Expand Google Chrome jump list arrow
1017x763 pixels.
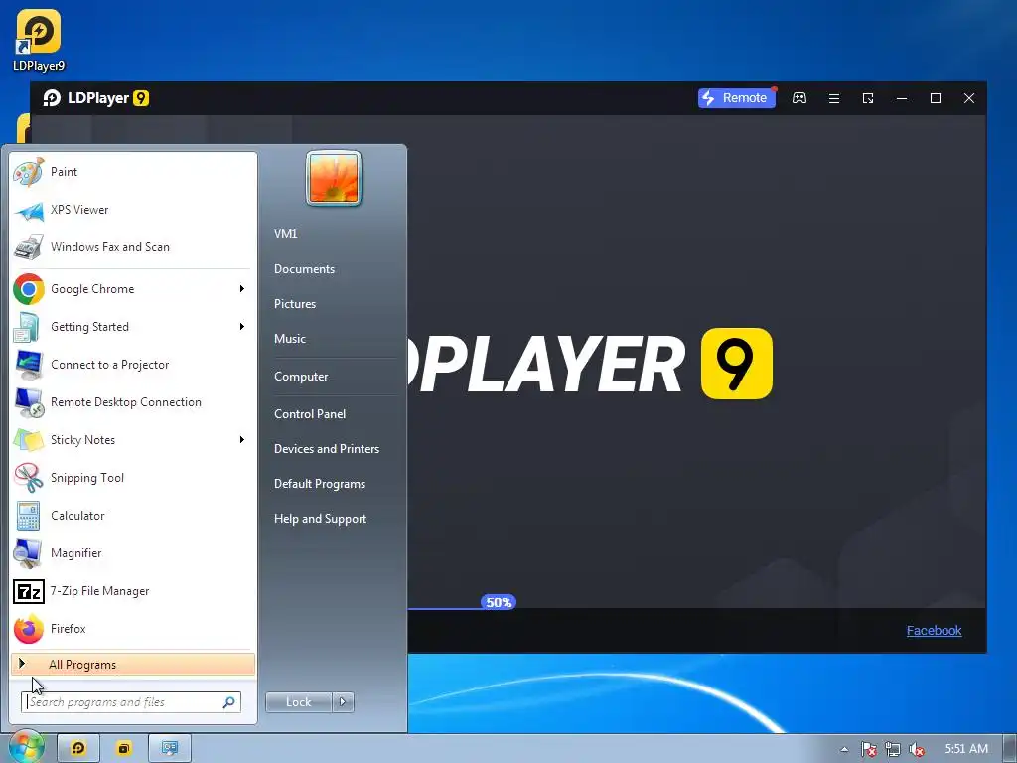click(x=242, y=289)
